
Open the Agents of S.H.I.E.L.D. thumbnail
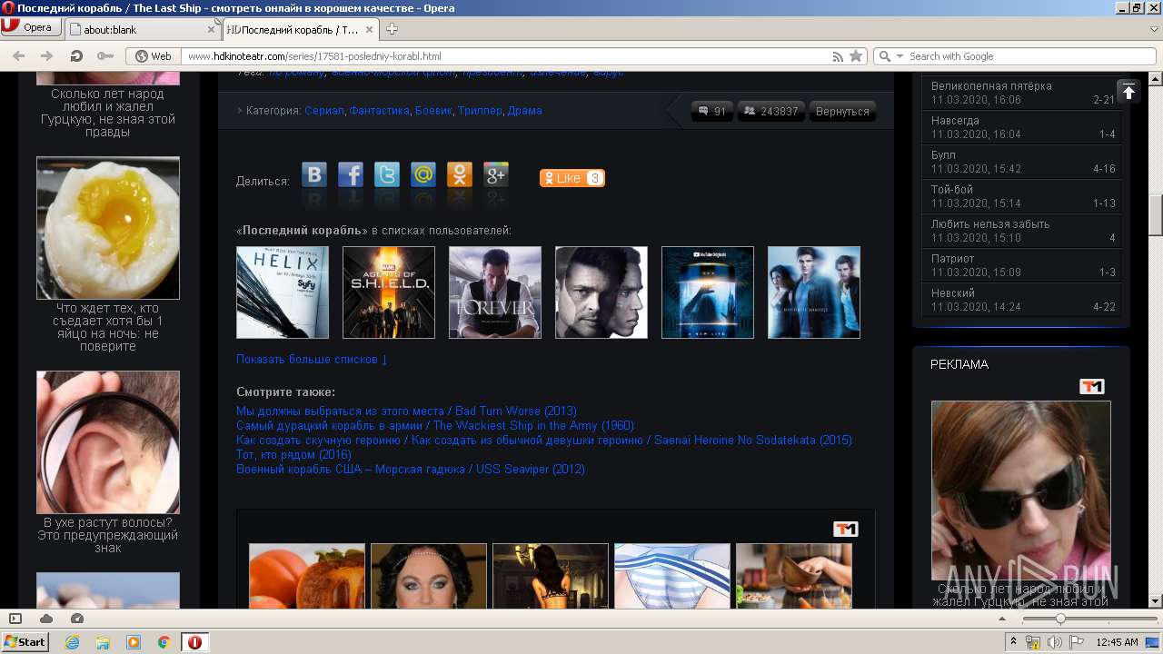[x=389, y=292]
